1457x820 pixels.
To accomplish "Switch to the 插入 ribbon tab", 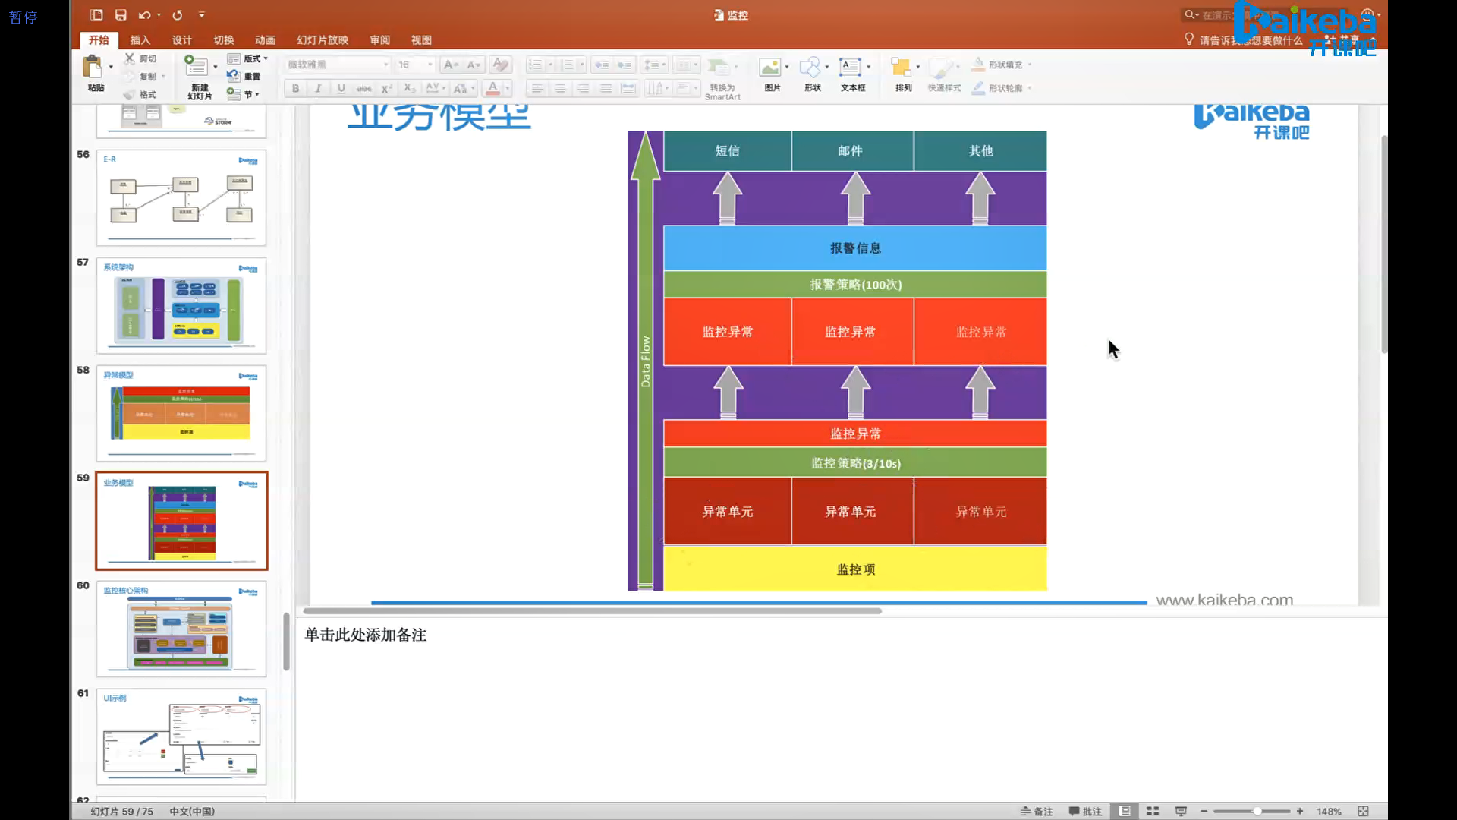I will click(x=140, y=39).
